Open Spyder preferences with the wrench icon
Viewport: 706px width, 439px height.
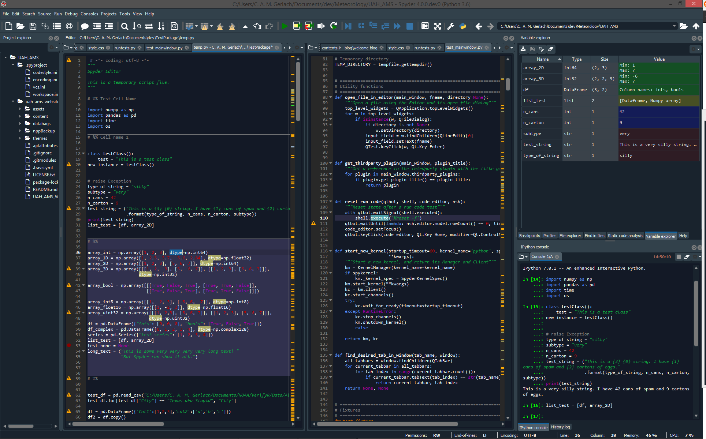[450, 26]
